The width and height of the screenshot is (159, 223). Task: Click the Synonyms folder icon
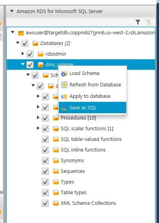(x=56, y=161)
